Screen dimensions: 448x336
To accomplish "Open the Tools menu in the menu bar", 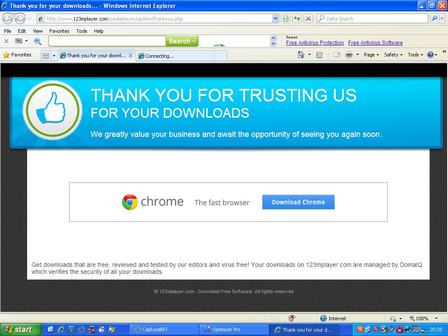I will click(x=82, y=31).
